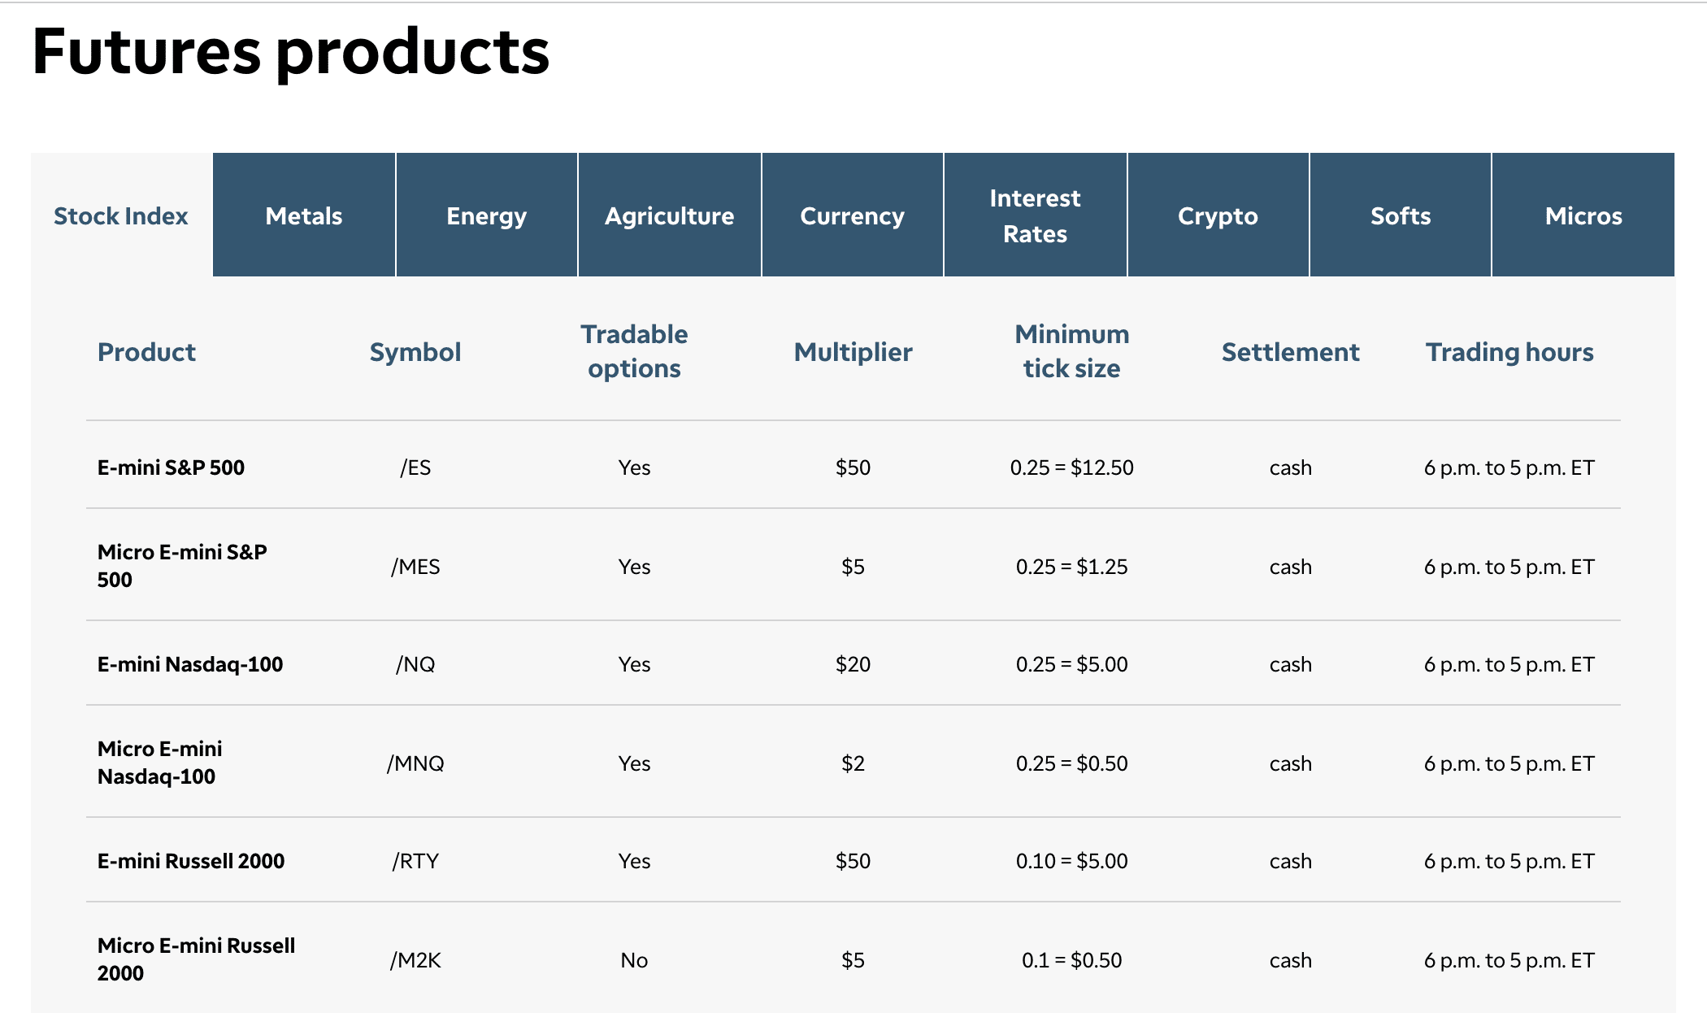Switch to the Softs tab

[x=1401, y=215]
